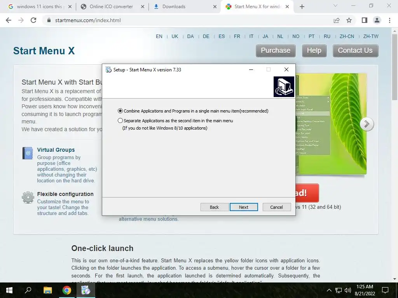Open Chrome profile menu
Viewport: 398px width, 298px height.
coord(377,20)
